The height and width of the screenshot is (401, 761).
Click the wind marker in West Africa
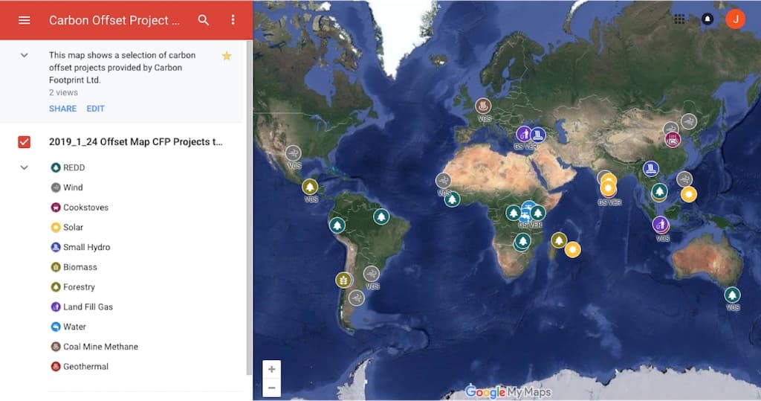(443, 181)
